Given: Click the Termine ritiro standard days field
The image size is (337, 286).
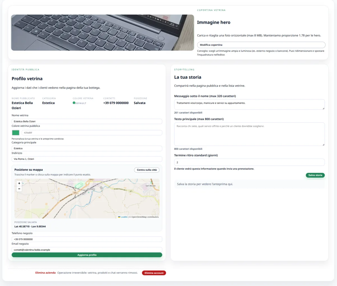Looking at the screenshot, I should (249, 162).
